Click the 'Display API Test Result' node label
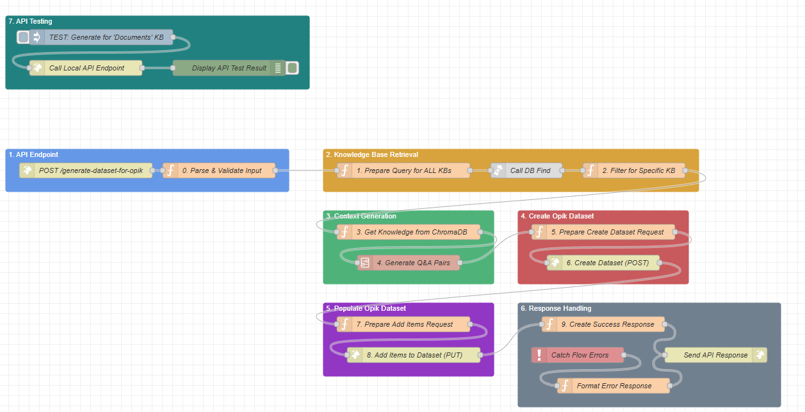 [229, 68]
